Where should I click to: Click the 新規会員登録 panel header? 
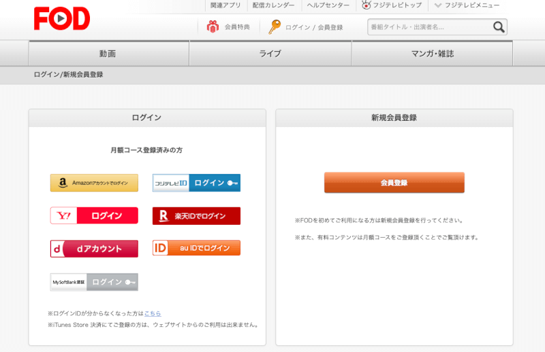point(394,118)
